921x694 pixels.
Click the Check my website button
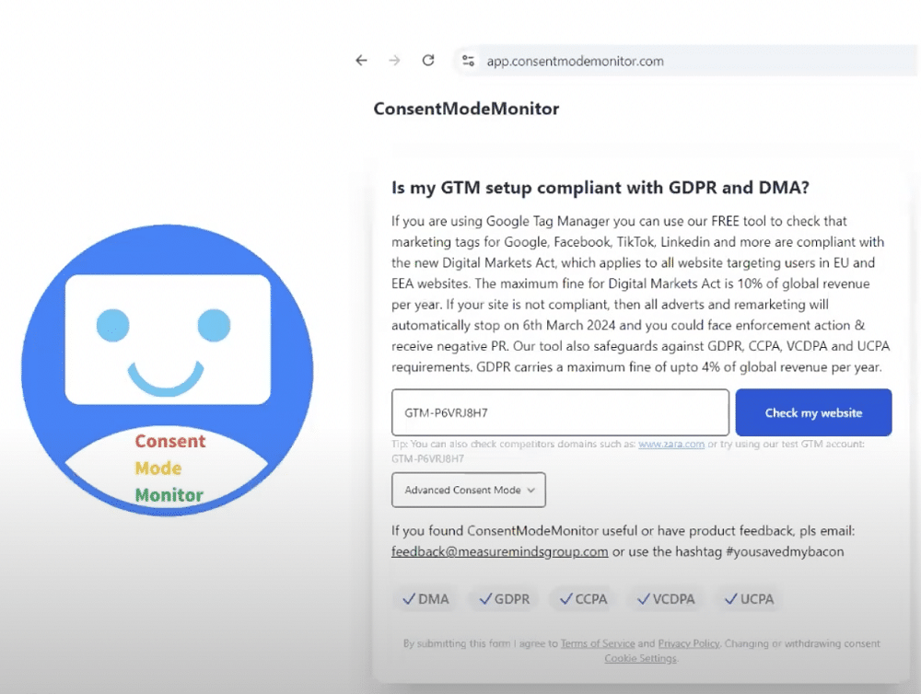pyautogui.click(x=813, y=412)
